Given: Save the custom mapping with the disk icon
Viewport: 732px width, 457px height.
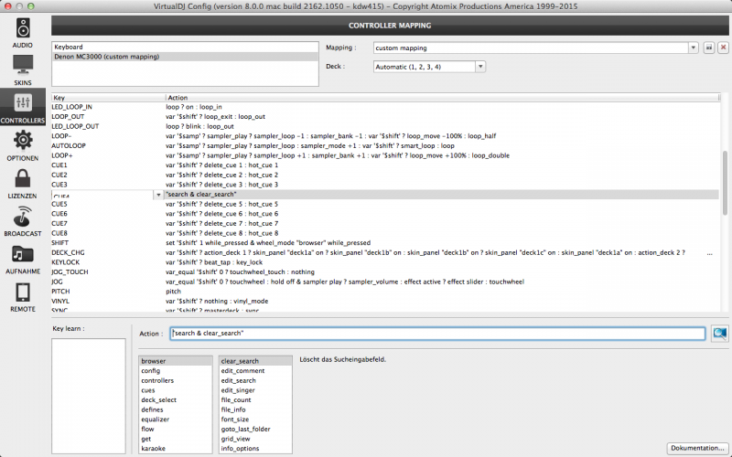Looking at the screenshot, I should click(x=708, y=47).
